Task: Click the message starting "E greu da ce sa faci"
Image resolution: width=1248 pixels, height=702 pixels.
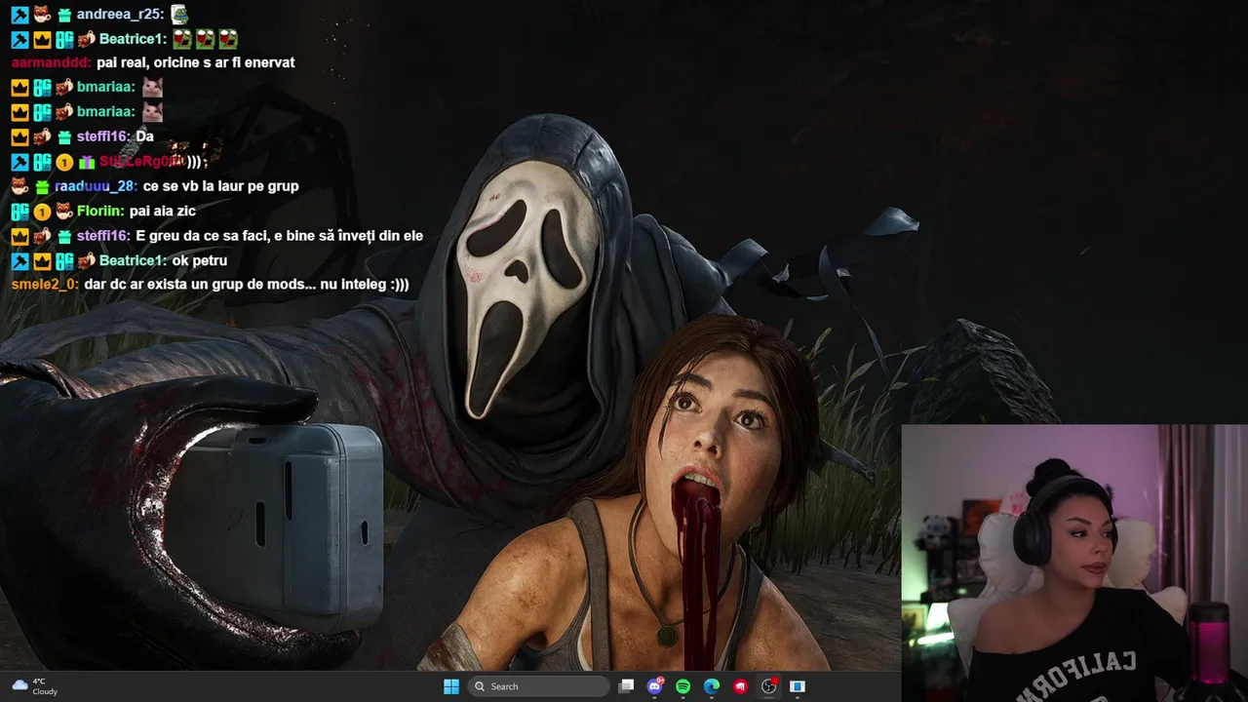Action: tap(279, 236)
